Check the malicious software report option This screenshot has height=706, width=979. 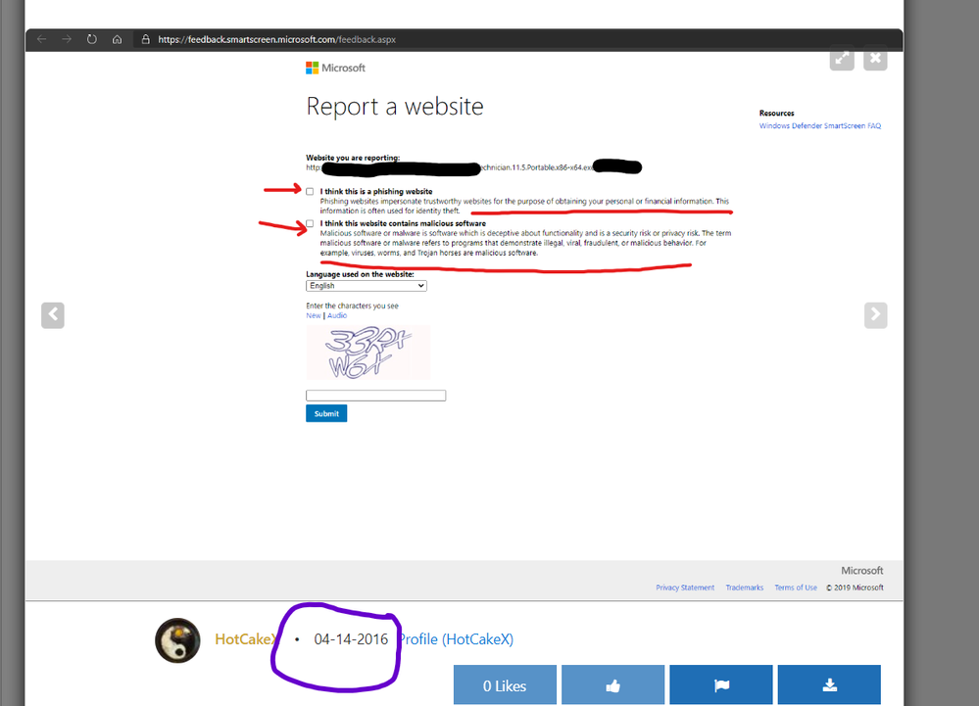click(x=310, y=223)
